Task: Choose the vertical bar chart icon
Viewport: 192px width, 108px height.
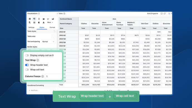Action: pos(53,19)
